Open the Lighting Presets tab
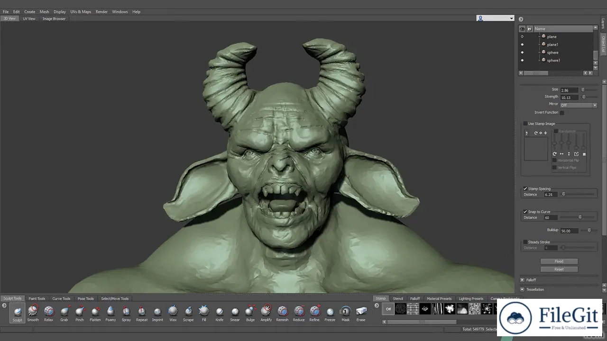The width and height of the screenshot is (607, 341). [x=471, y=298]
